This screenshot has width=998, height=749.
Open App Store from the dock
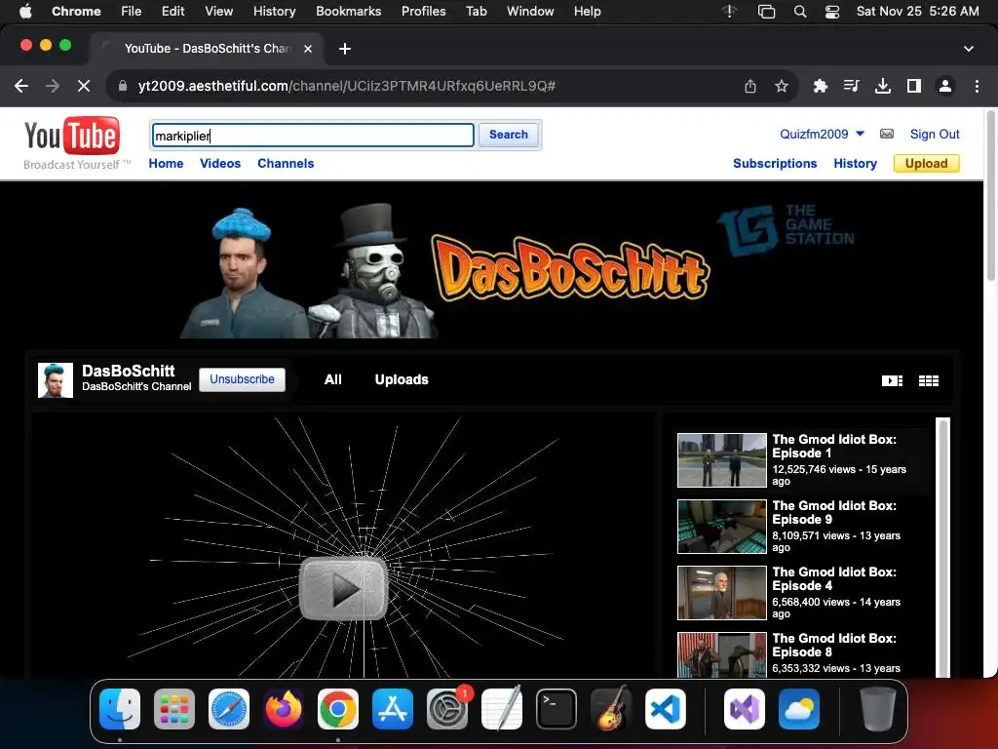(x=392, y=709)
